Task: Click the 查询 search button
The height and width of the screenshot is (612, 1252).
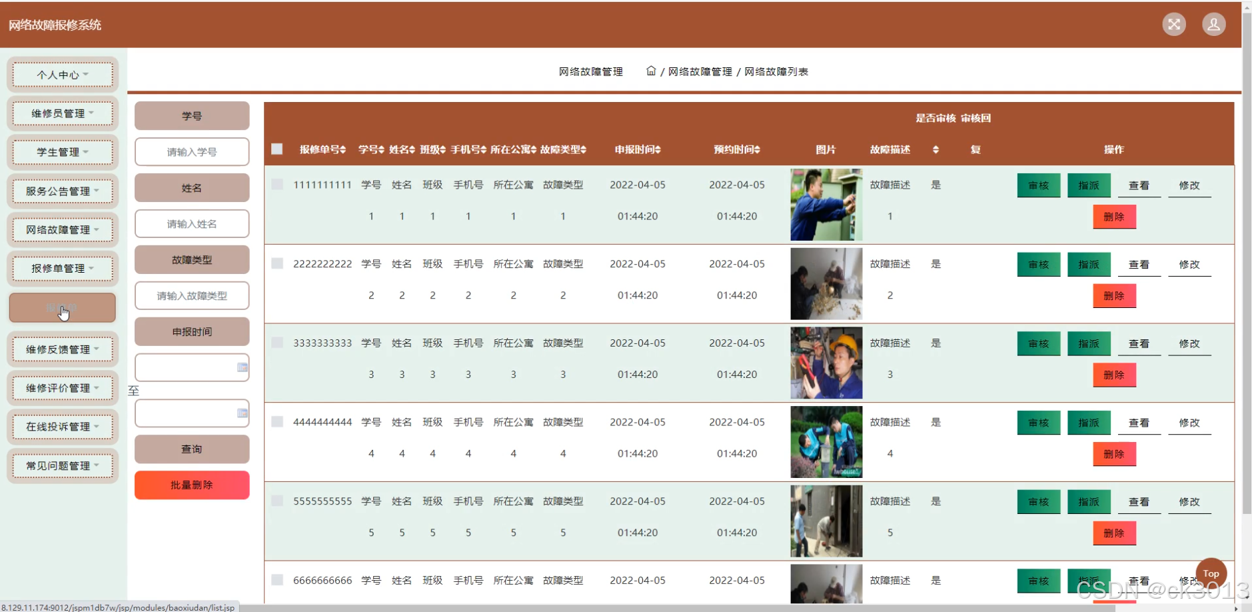Action: [191, 449]
